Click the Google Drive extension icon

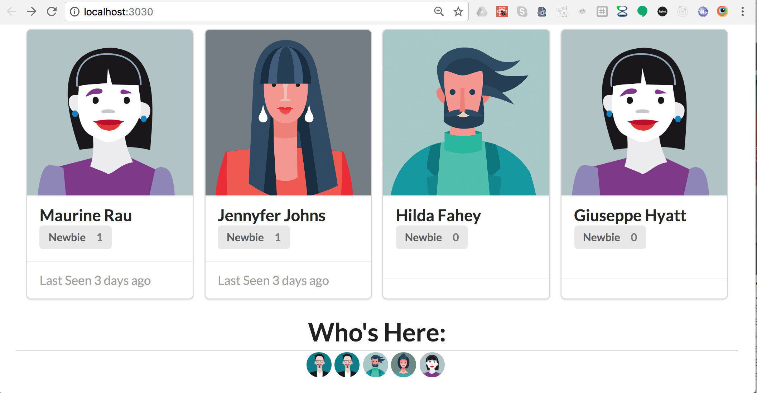point(482,12)
